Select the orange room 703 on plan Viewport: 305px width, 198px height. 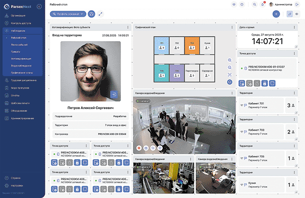coord(192,46)
